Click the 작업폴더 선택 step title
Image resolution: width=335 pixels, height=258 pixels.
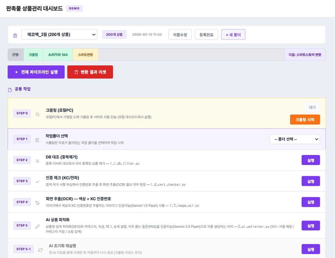pos(57,136)
